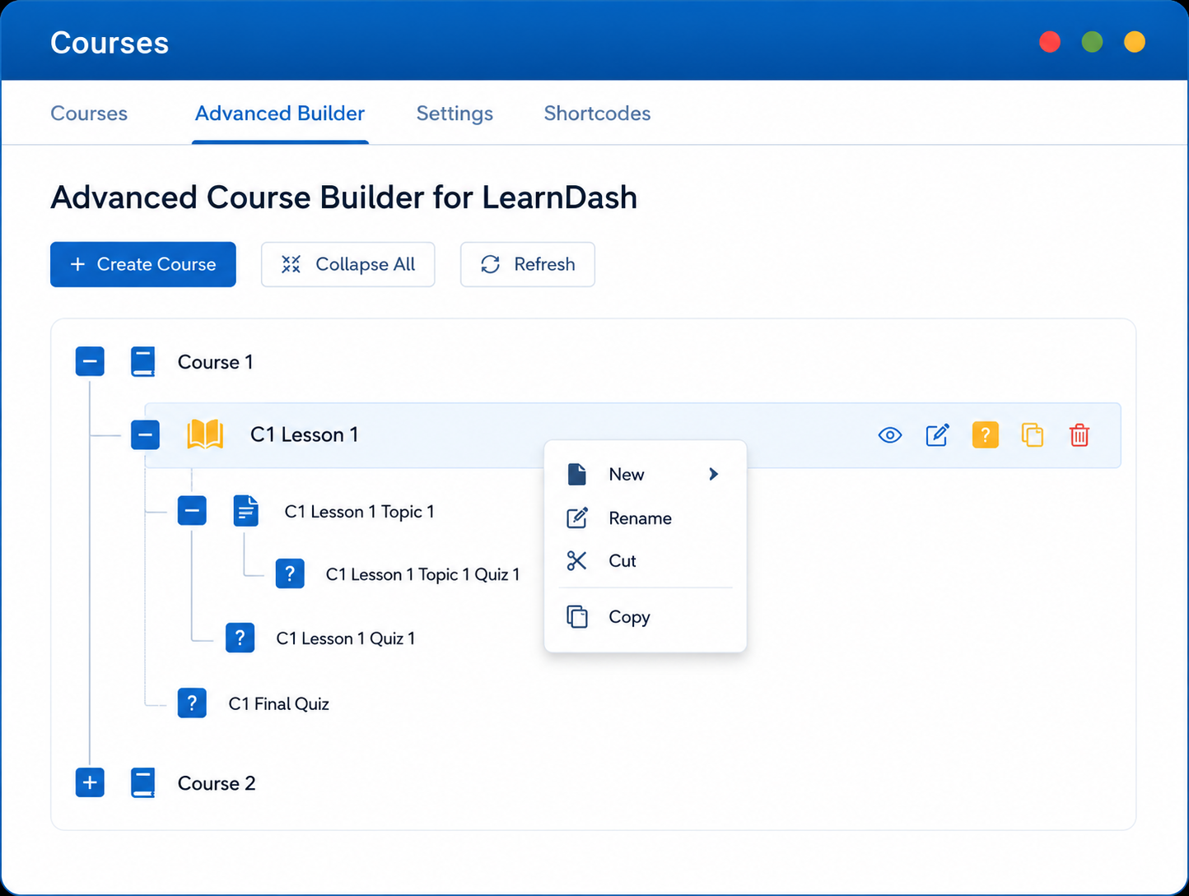The width and height of the screenshot is (1189, 896).
Task: Open the Settings tab
Action: pos(455,114)
